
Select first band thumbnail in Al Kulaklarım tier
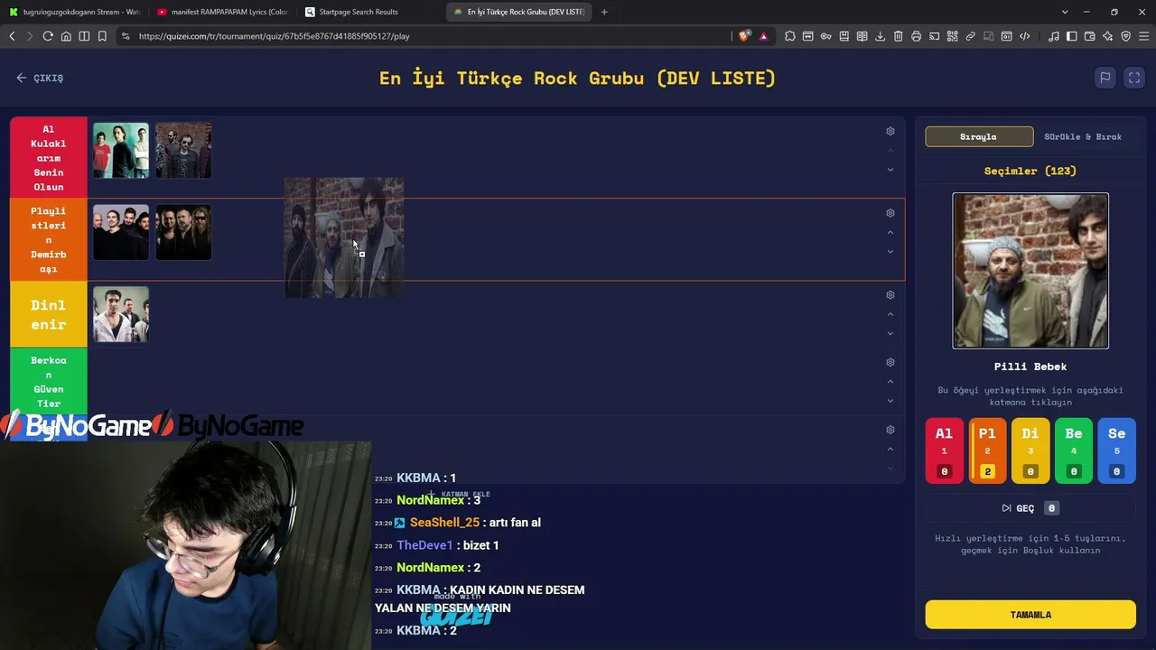pyautogui.click(x=121, y=150)
